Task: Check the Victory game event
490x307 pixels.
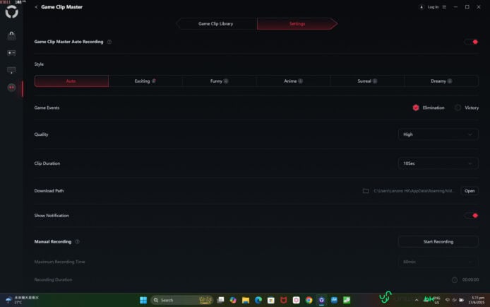Action: (x=458, y=108)
